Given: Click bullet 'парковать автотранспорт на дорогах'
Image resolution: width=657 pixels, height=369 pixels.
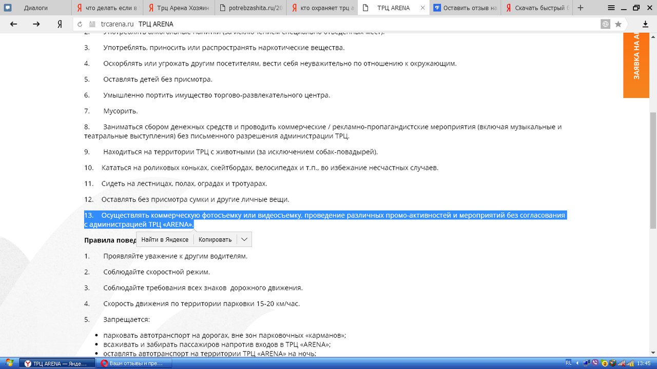Looking at the screenshot, I should pyautogui.click(x=225, y=335).
